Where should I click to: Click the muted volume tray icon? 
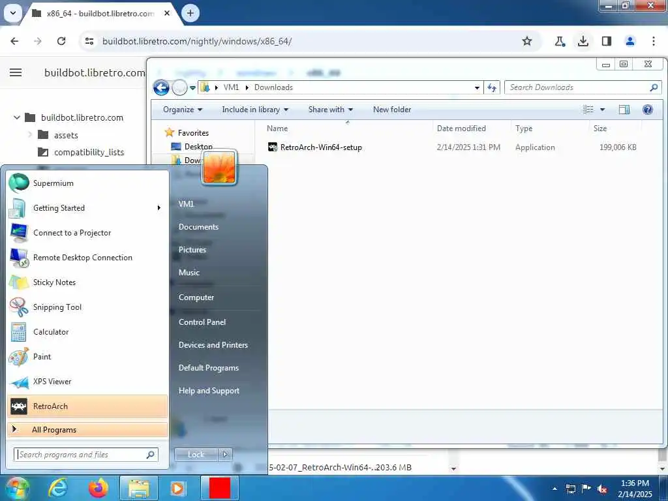click(x=602, y=489)
